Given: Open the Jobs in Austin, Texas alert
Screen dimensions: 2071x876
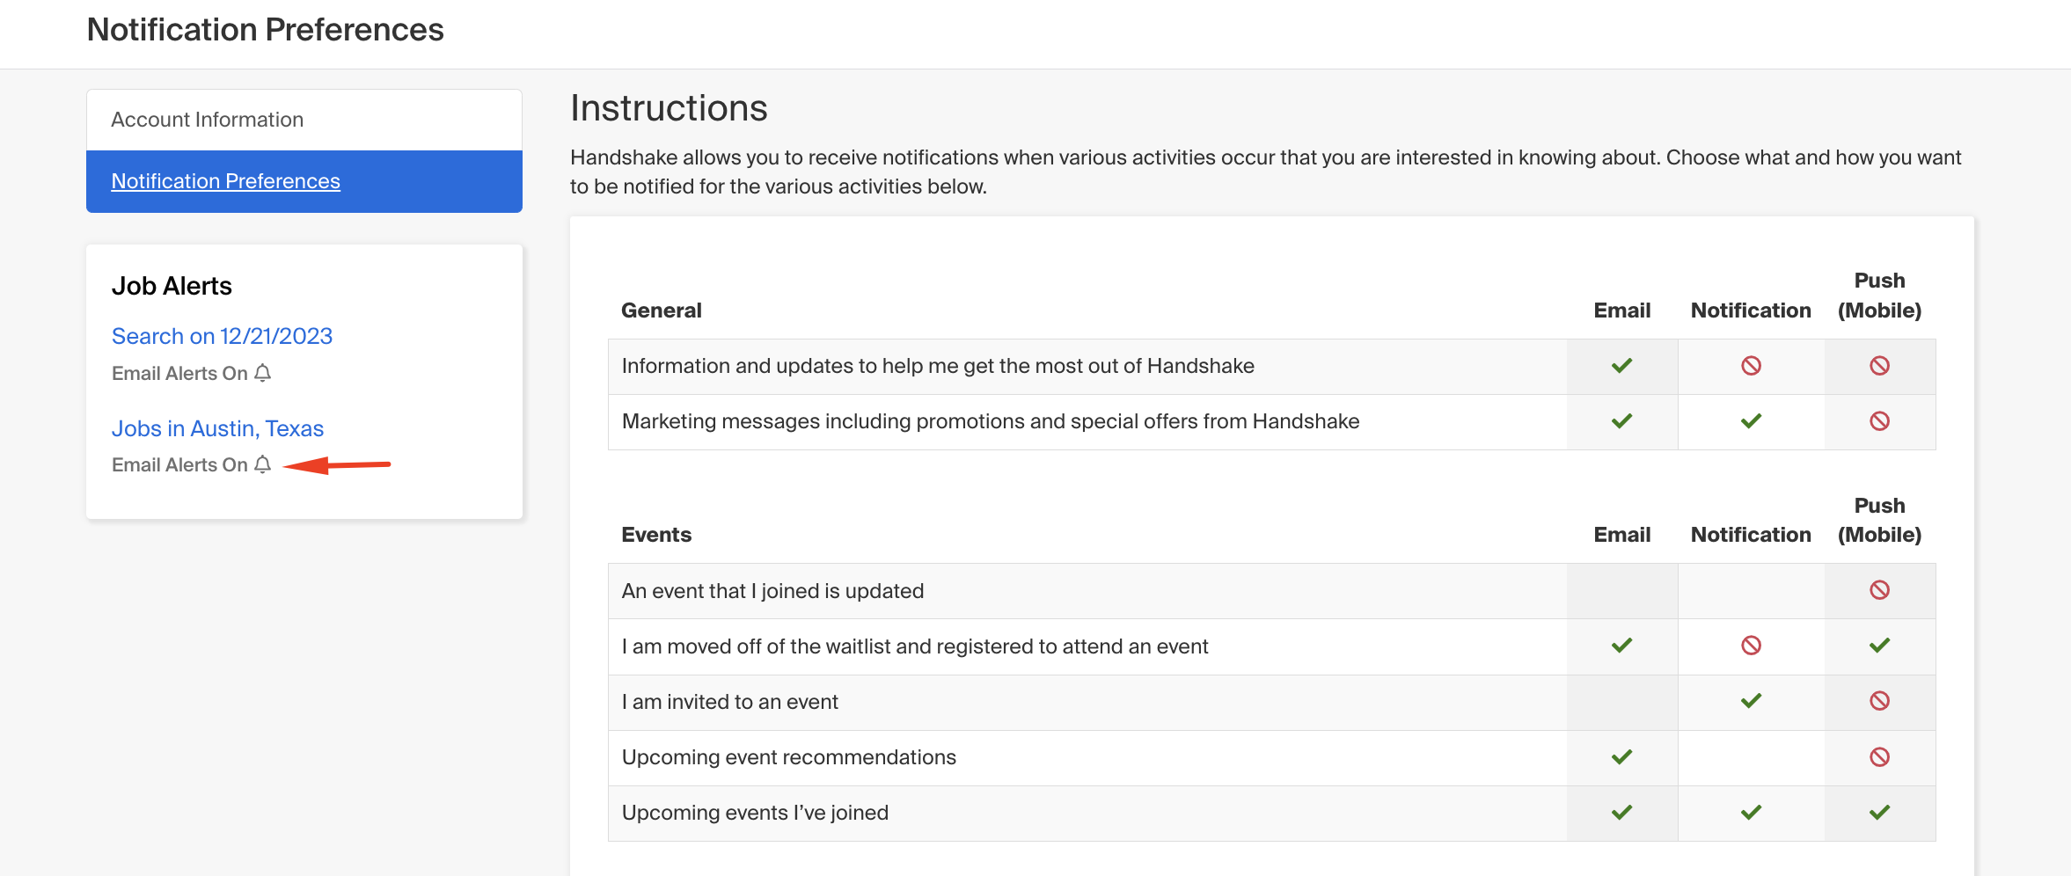Looking at the screenshot, I should click(217, 428).
